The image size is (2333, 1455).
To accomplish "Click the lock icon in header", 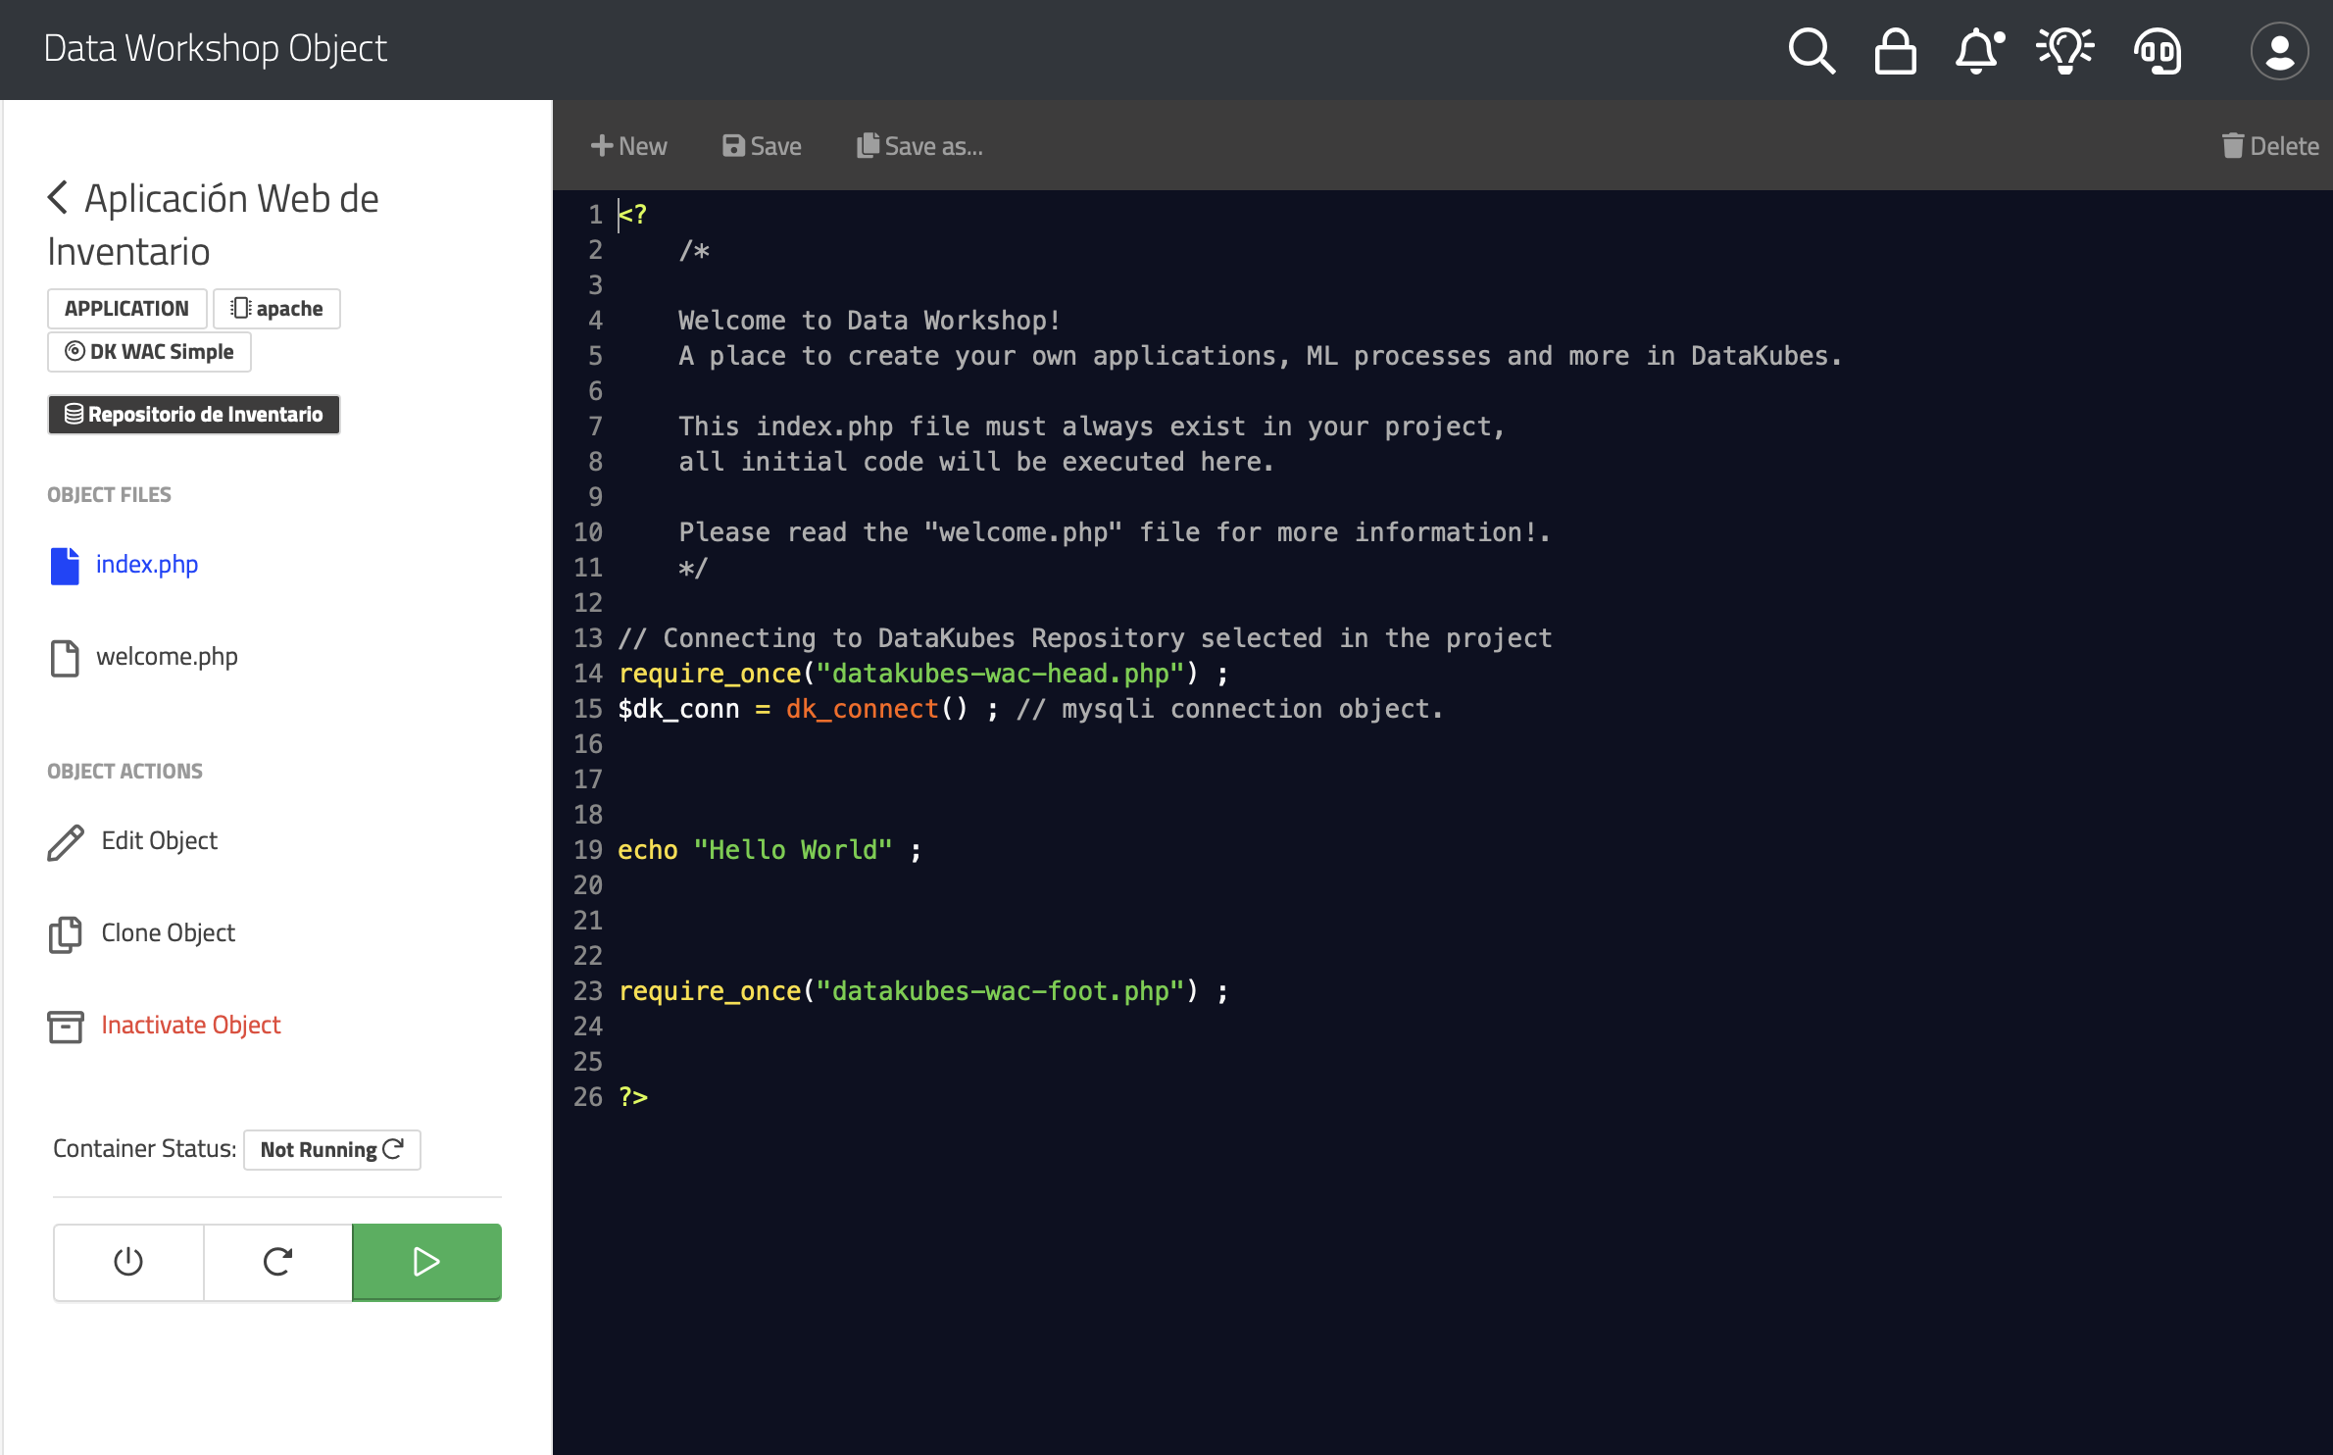I will (x=1895, y=50).
